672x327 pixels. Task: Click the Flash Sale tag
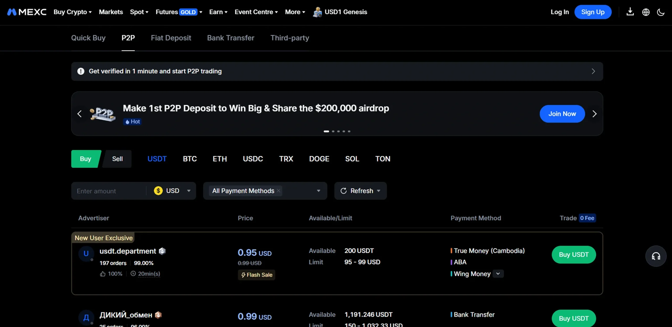[x=256, y=275]
